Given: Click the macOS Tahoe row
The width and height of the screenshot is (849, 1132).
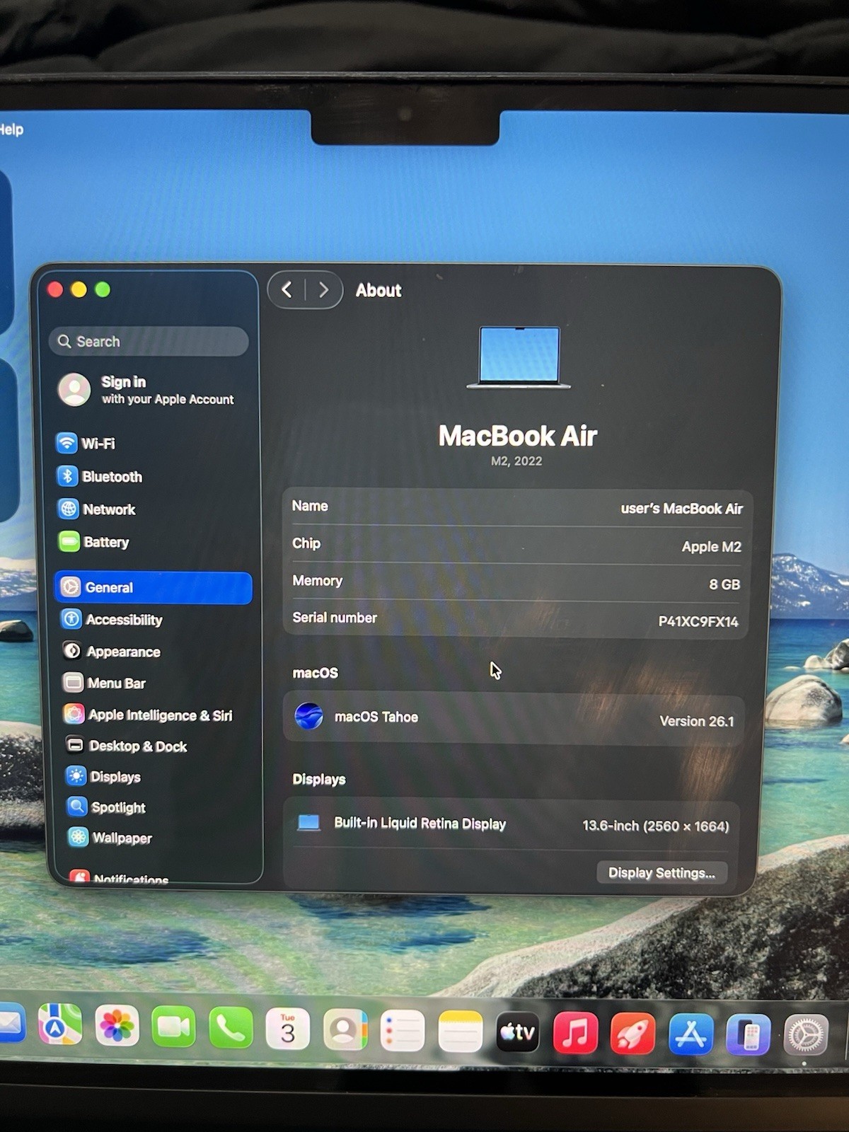Looking at the screenshot, I should 514,718.
